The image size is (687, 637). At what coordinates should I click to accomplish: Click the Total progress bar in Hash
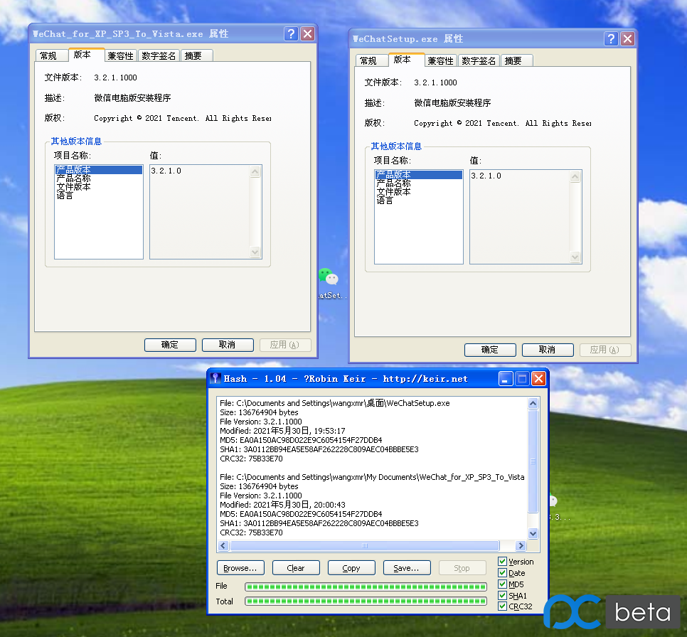pyautogui.click(x=366, y=601)
